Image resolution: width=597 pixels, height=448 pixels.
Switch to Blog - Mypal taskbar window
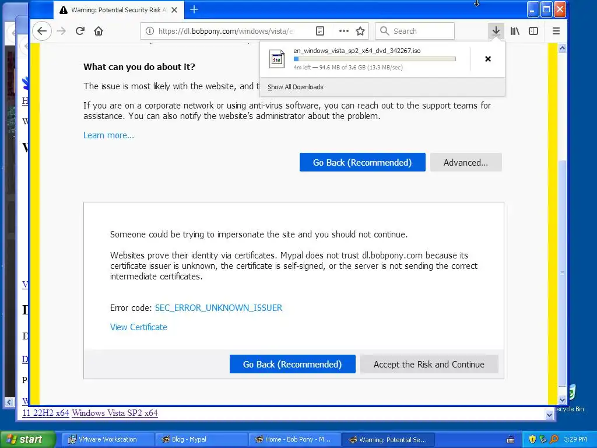202,439
